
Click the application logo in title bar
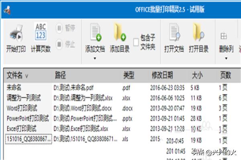point(7,10)
